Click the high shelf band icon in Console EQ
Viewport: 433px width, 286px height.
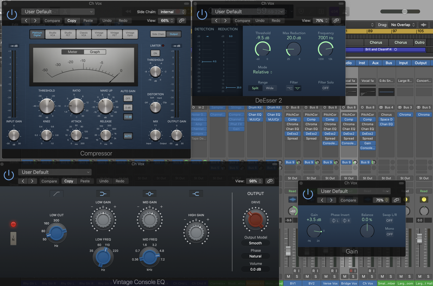[196, 194]
